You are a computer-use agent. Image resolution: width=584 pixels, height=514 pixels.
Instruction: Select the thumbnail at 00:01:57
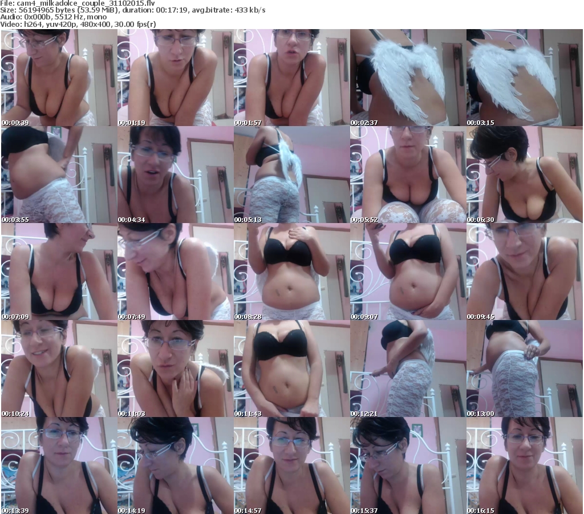(291, 78)
